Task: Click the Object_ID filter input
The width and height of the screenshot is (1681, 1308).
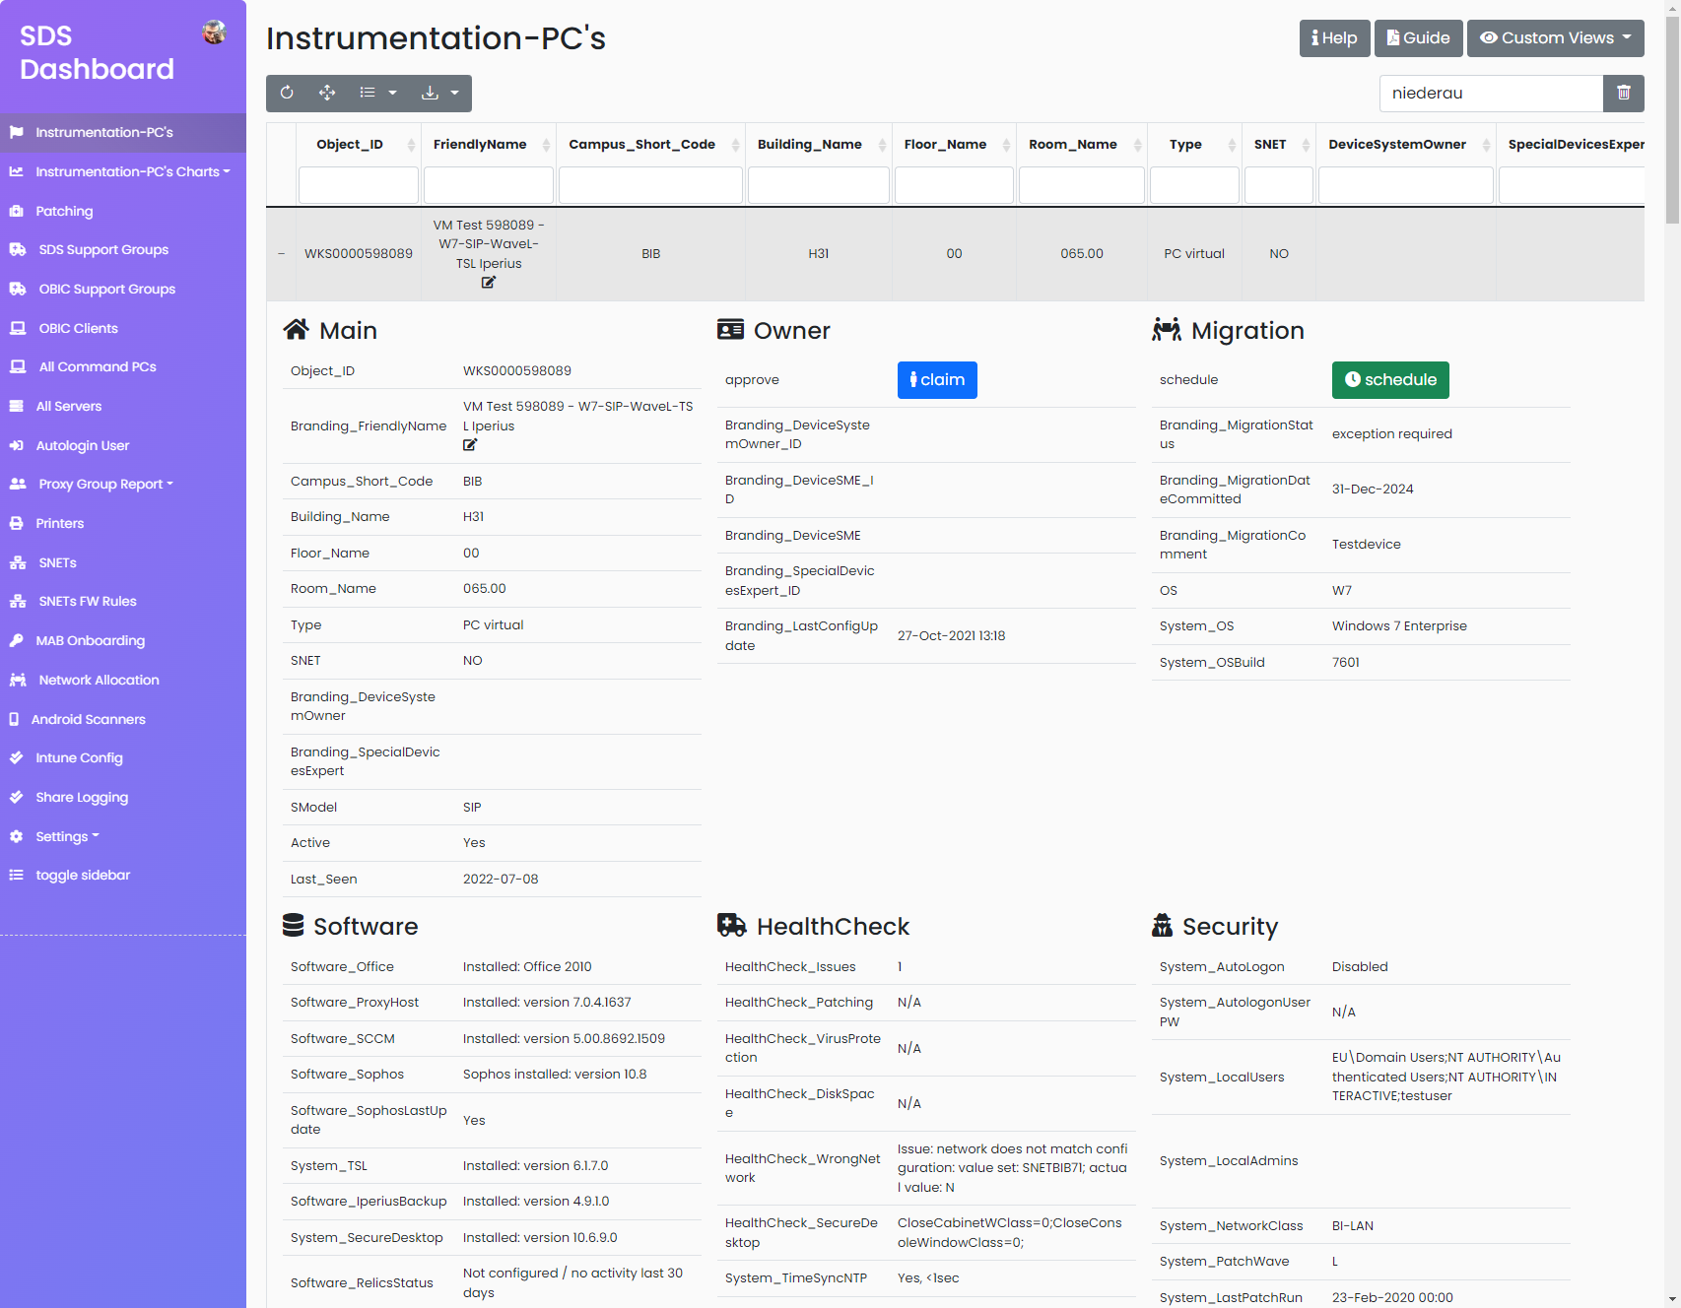Action: point(359,185)
